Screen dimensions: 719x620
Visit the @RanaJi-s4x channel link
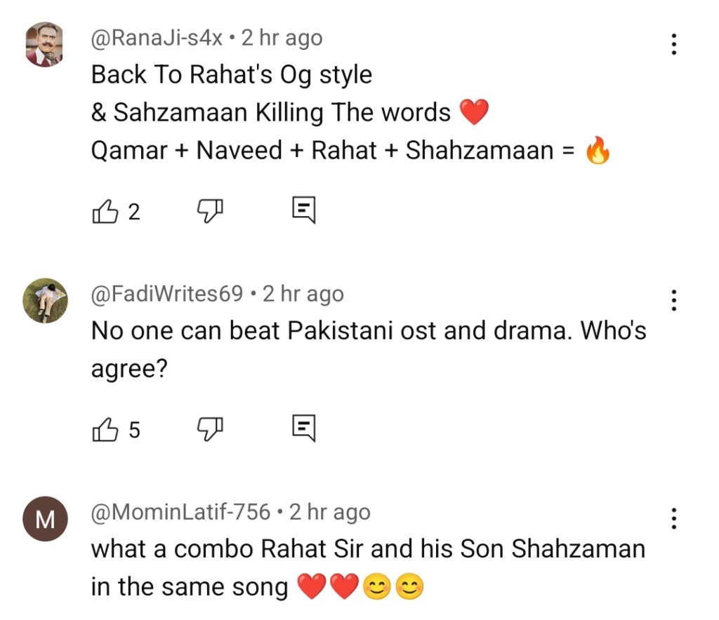tap(157, 38)
